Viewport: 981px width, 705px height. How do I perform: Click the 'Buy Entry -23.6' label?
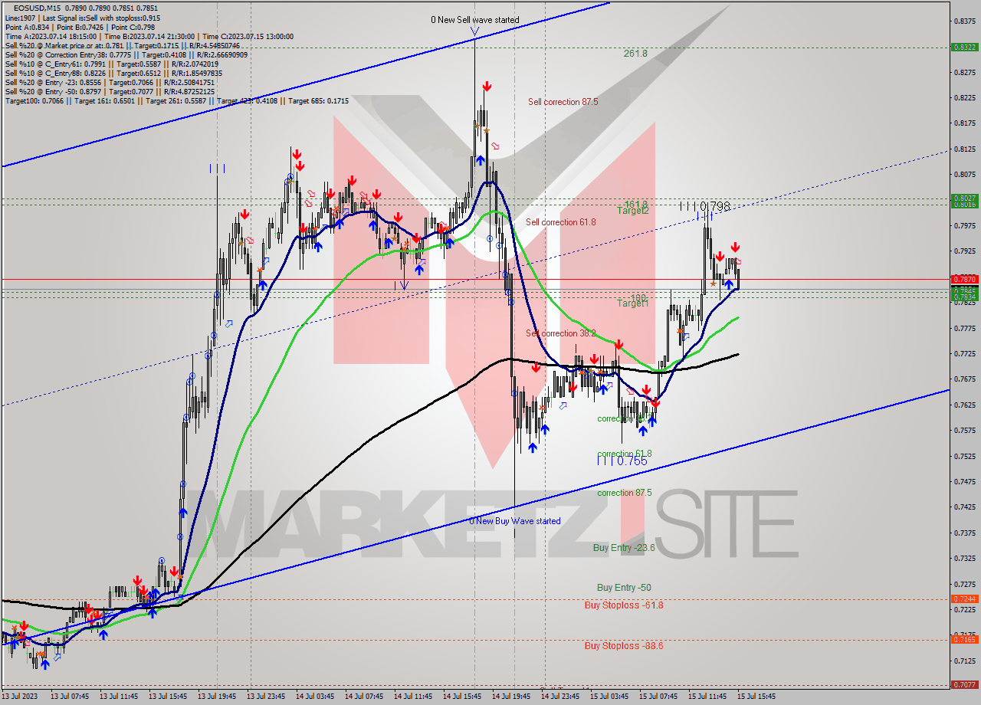click(x=624, y=548)
